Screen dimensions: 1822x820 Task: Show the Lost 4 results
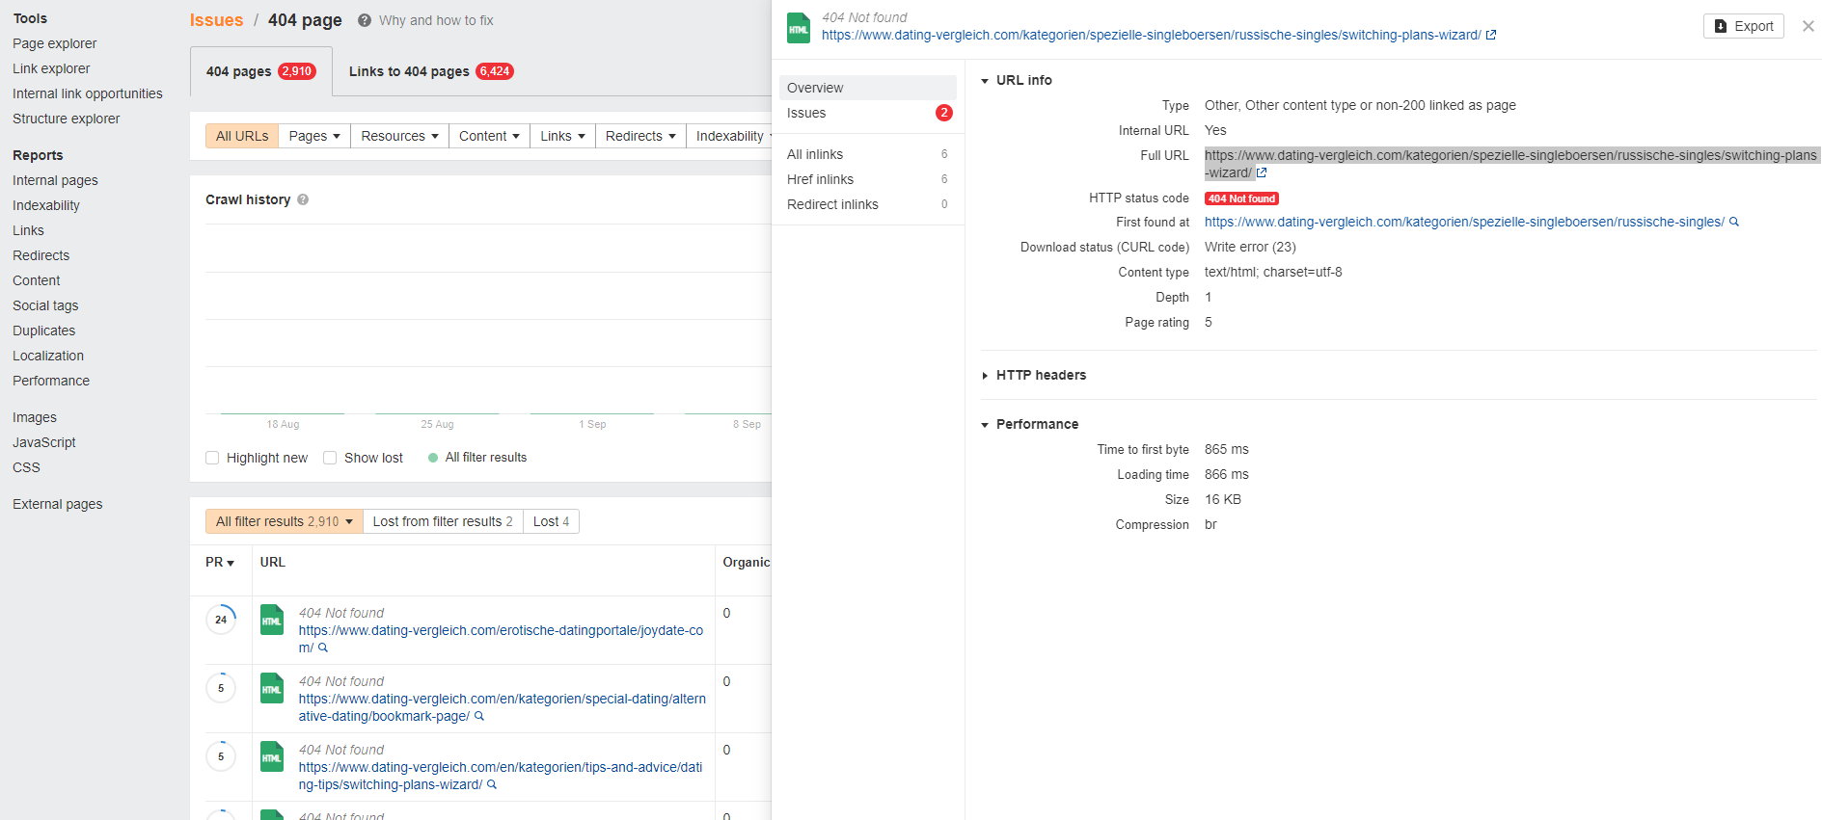tap(551, 521)
